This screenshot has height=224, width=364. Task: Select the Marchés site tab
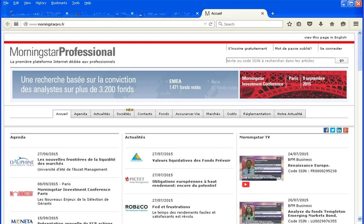[213, 114]
